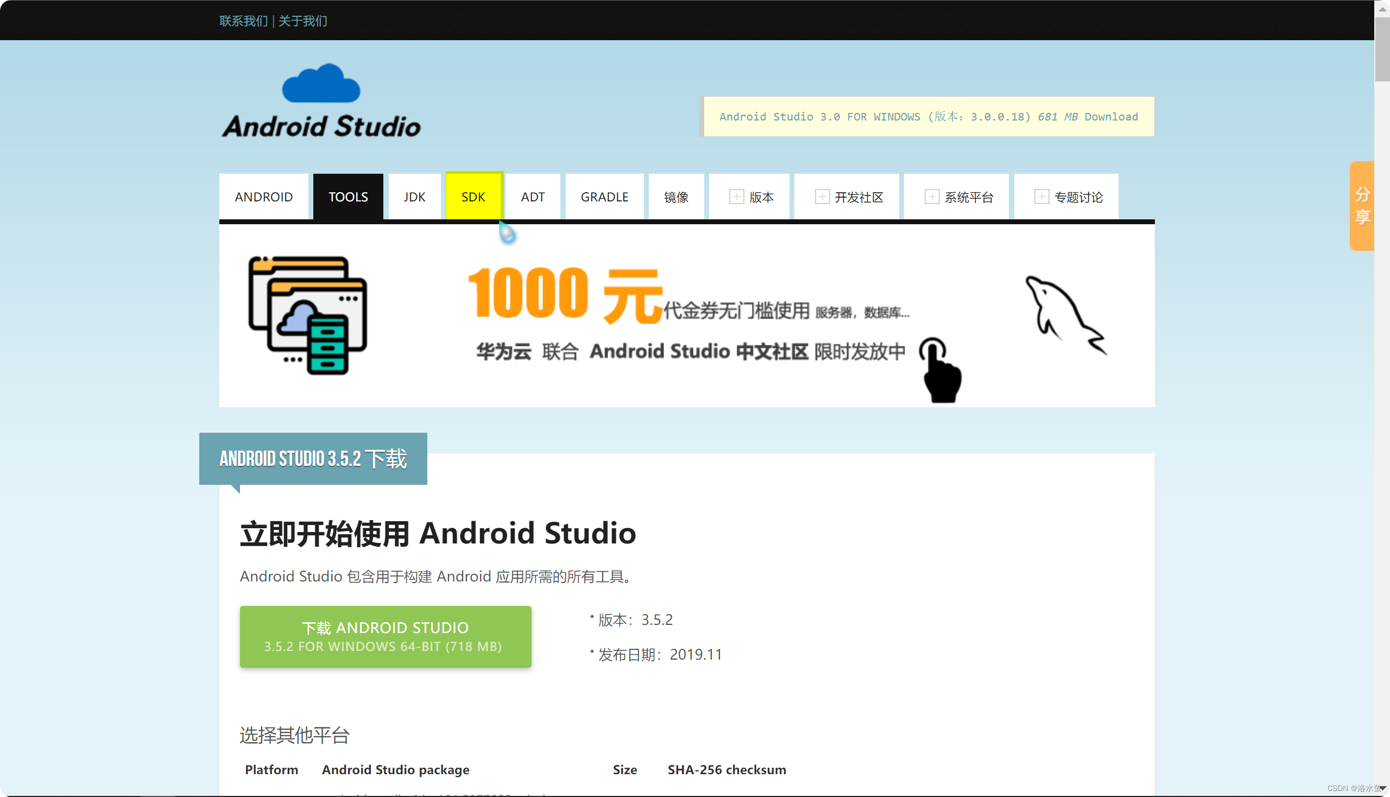Click the 选择其他平台 heading

[294, 735]
